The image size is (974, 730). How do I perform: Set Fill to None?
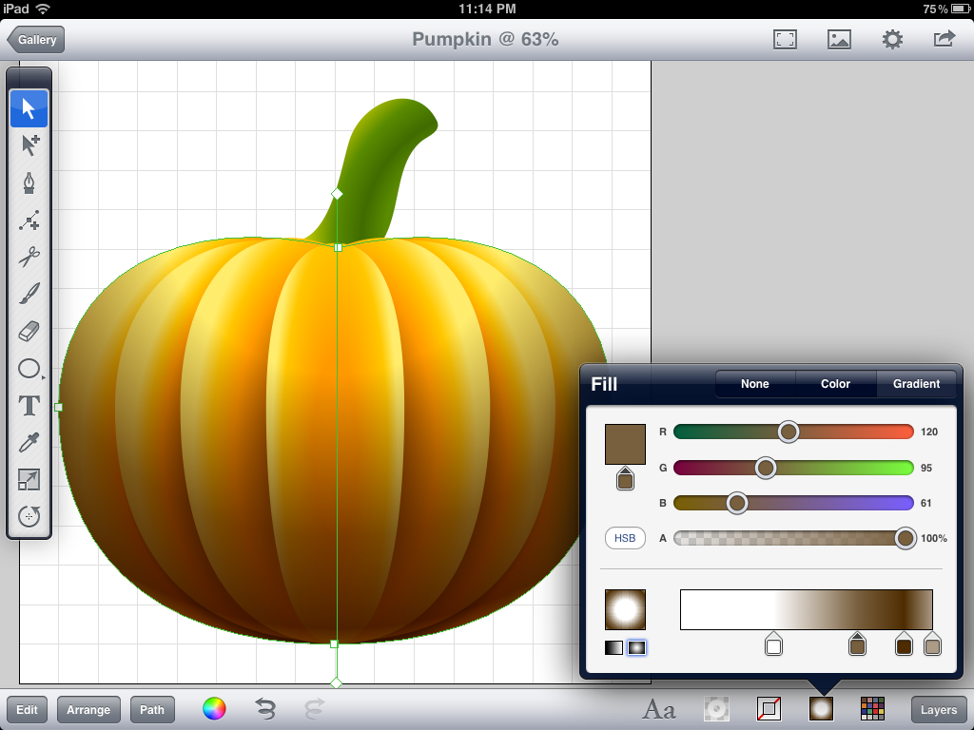pos(753,384)
